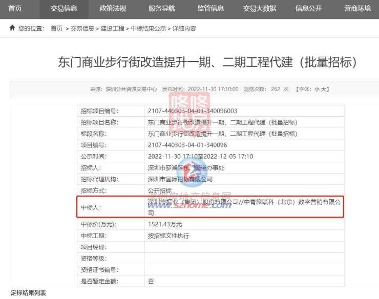The height and width of the screenshot is (299, 379).
Task: Click the 招标项目编号 label cell
Action: point(111,111)
